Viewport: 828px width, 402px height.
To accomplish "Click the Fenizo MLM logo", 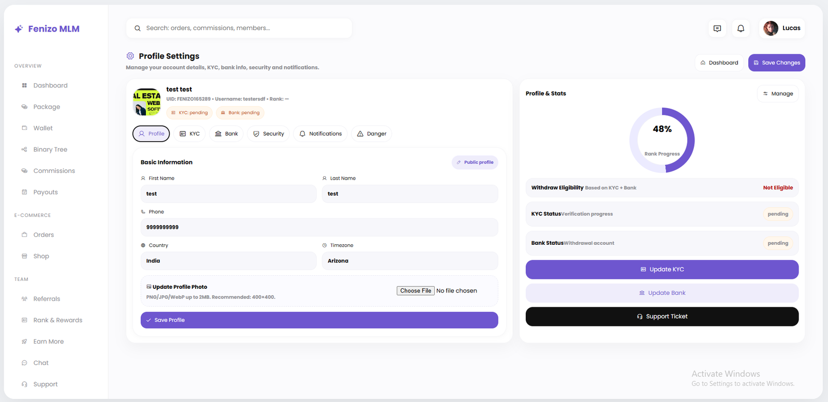I will click(x=47, y=29).
